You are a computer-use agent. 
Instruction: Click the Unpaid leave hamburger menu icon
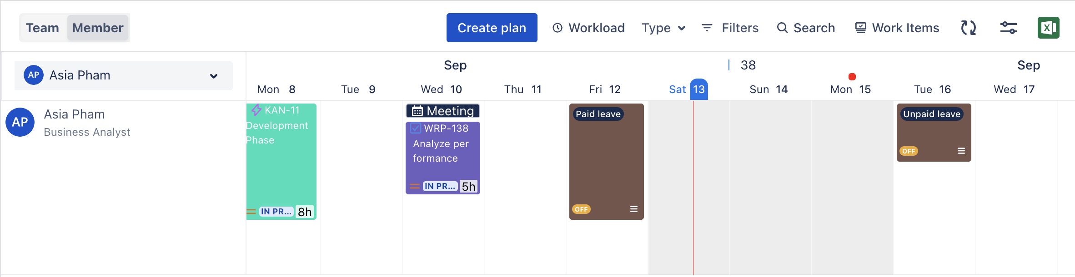961,151
